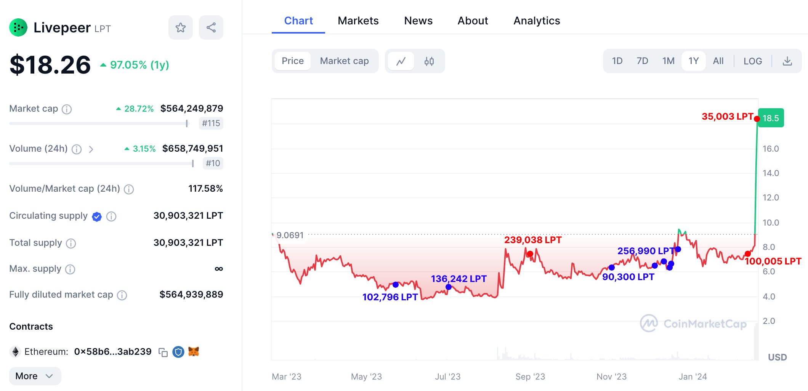Select the 1Y time range
Image resolution: width=808 pixels, height=391 pixels.
pos(694,61)
